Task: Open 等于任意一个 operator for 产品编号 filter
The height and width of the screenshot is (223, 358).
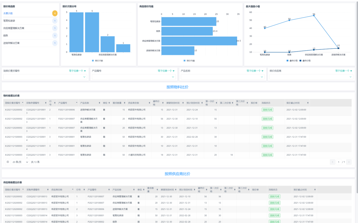Action: tap(166, 71)
